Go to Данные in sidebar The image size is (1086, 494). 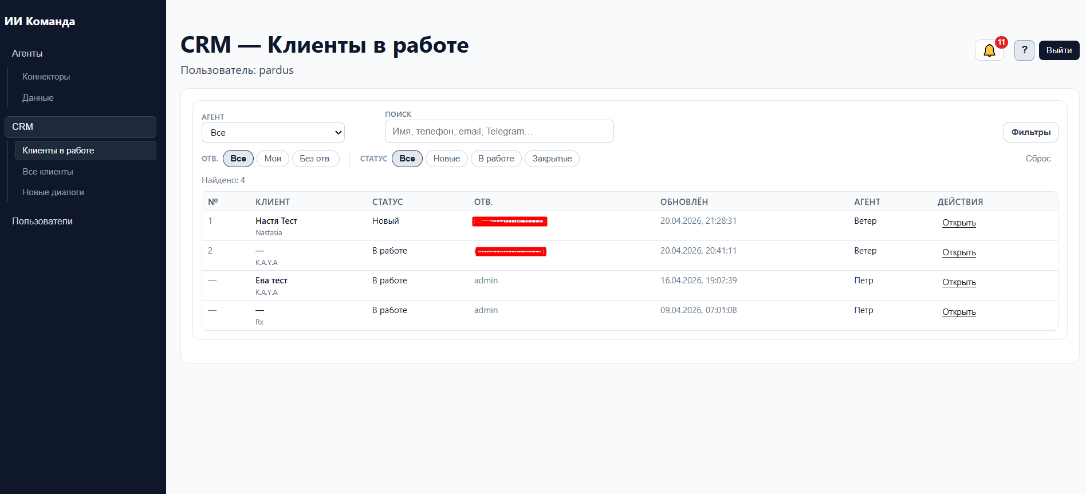[x=38, y=98]
